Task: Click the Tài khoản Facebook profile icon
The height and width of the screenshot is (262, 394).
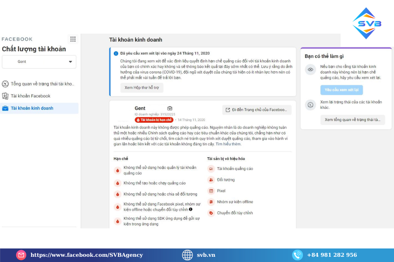Action: pyautogui.click(x=5, y=96)
